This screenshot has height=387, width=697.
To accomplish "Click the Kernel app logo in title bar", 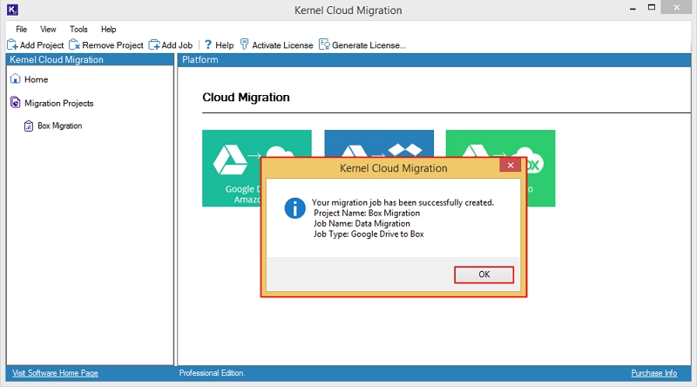I will 12,10.
